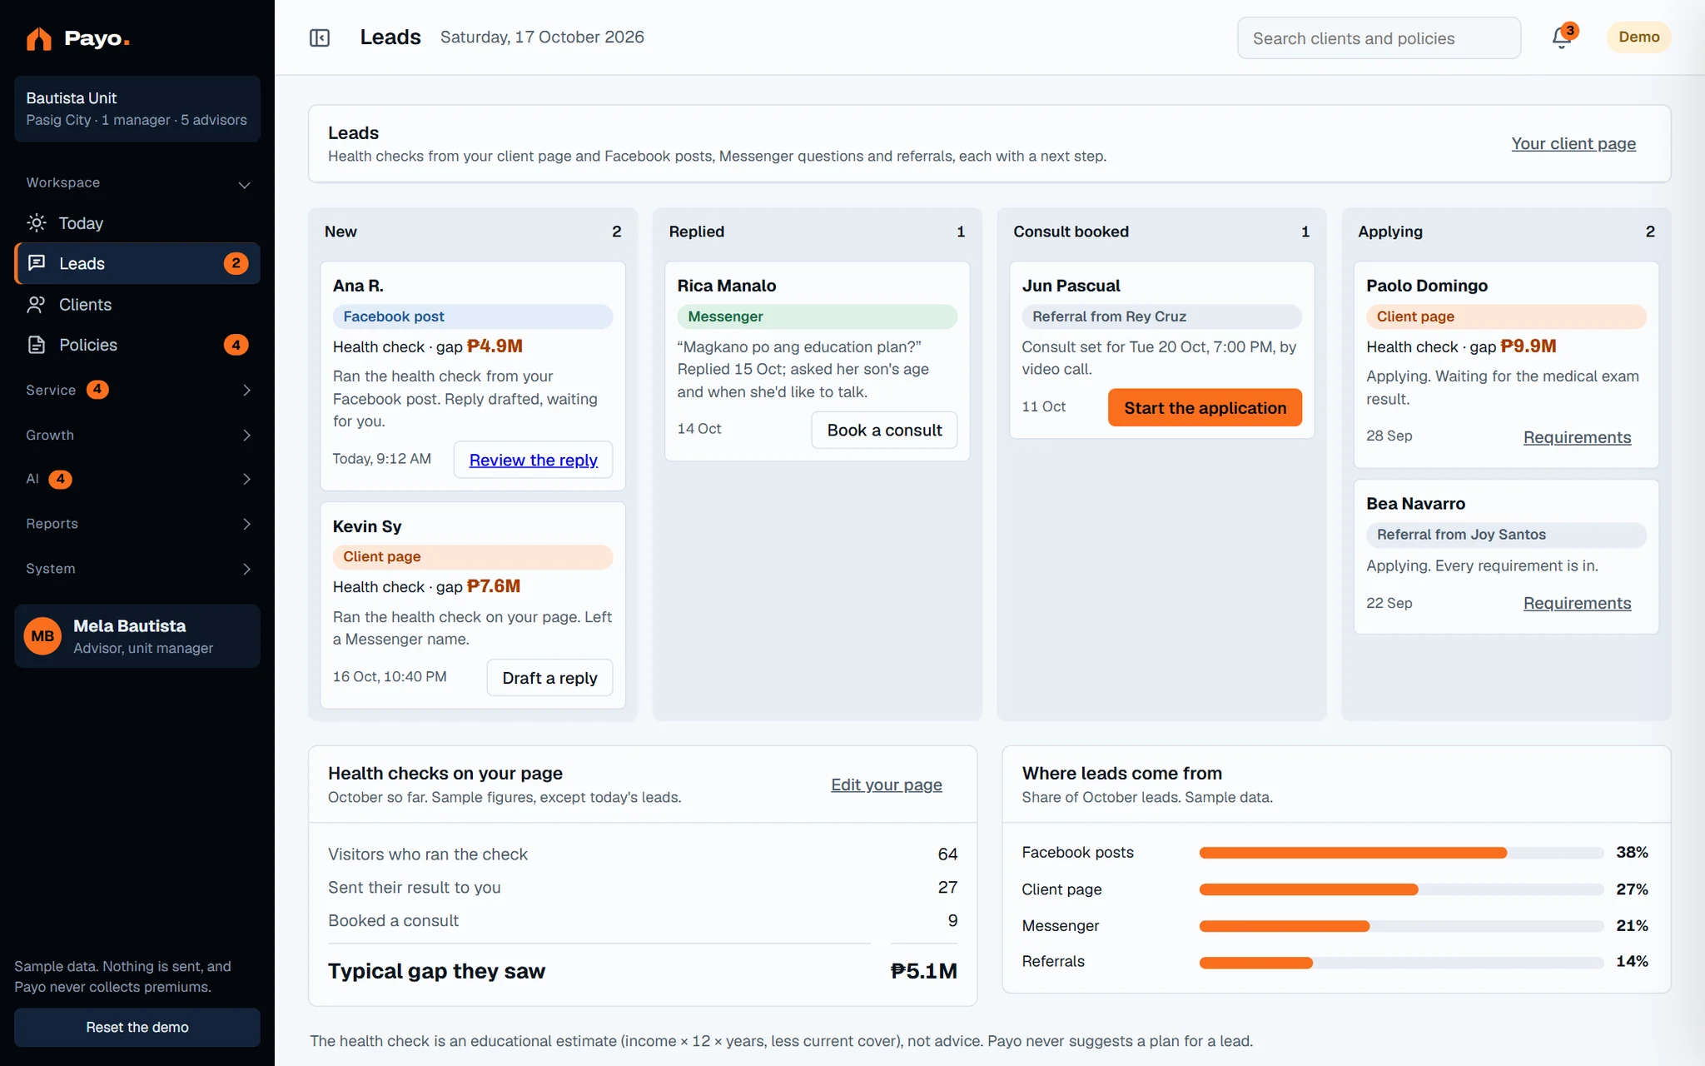The height and width of the screenshot is (1066, 1705).
Task: Click Draft a reply for Kevin Sy
Action: pyautogui.click(x=549, y=678)
